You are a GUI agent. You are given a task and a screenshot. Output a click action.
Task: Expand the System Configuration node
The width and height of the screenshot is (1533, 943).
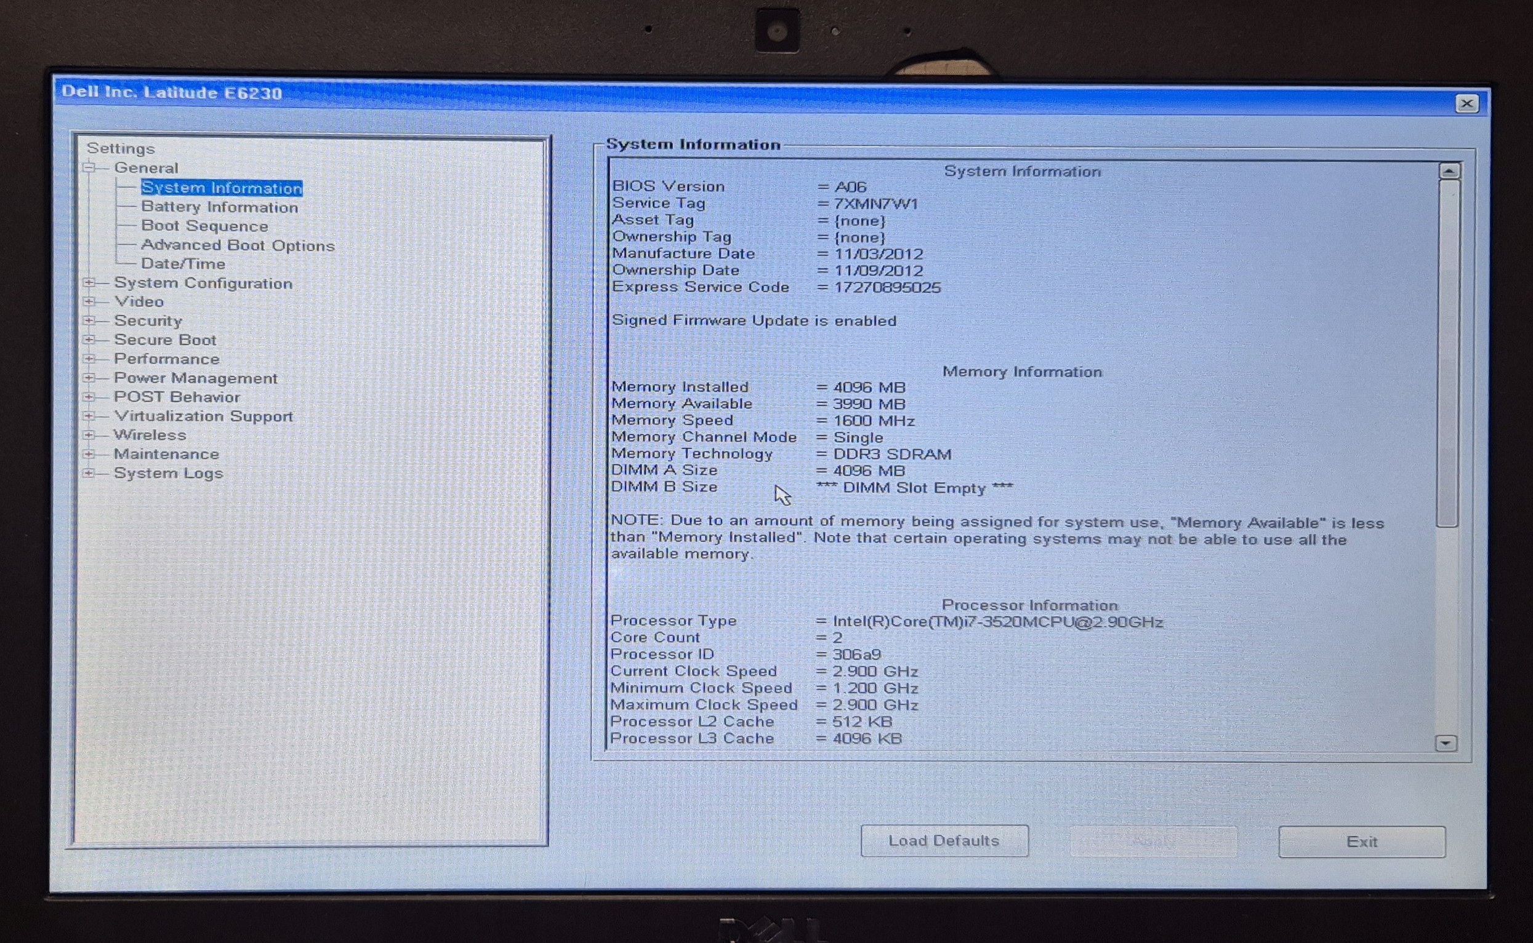coord(89,282)
